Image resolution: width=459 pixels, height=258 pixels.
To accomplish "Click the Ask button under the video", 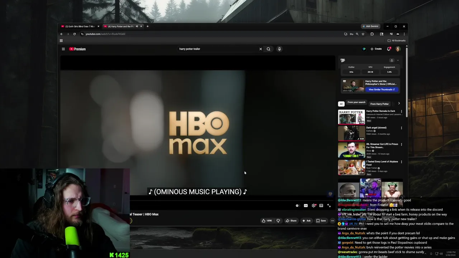I will [306, 221].
